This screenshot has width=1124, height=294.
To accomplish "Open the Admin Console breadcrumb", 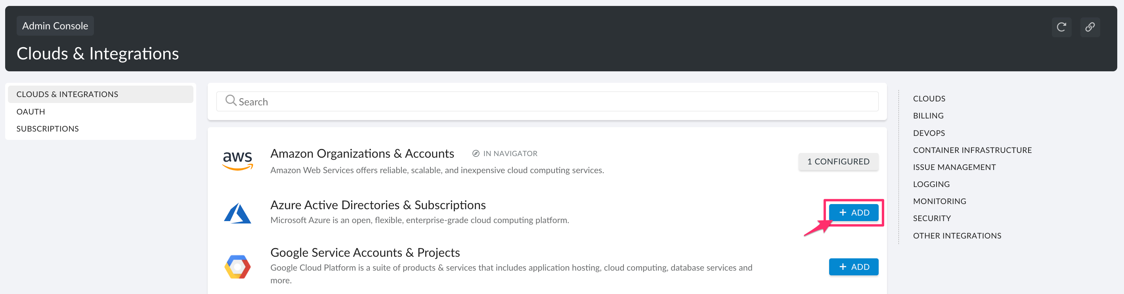I will tap(55, 26).
